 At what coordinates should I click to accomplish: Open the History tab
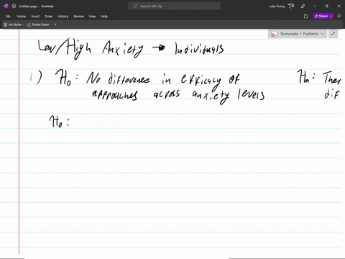(63, 17)
